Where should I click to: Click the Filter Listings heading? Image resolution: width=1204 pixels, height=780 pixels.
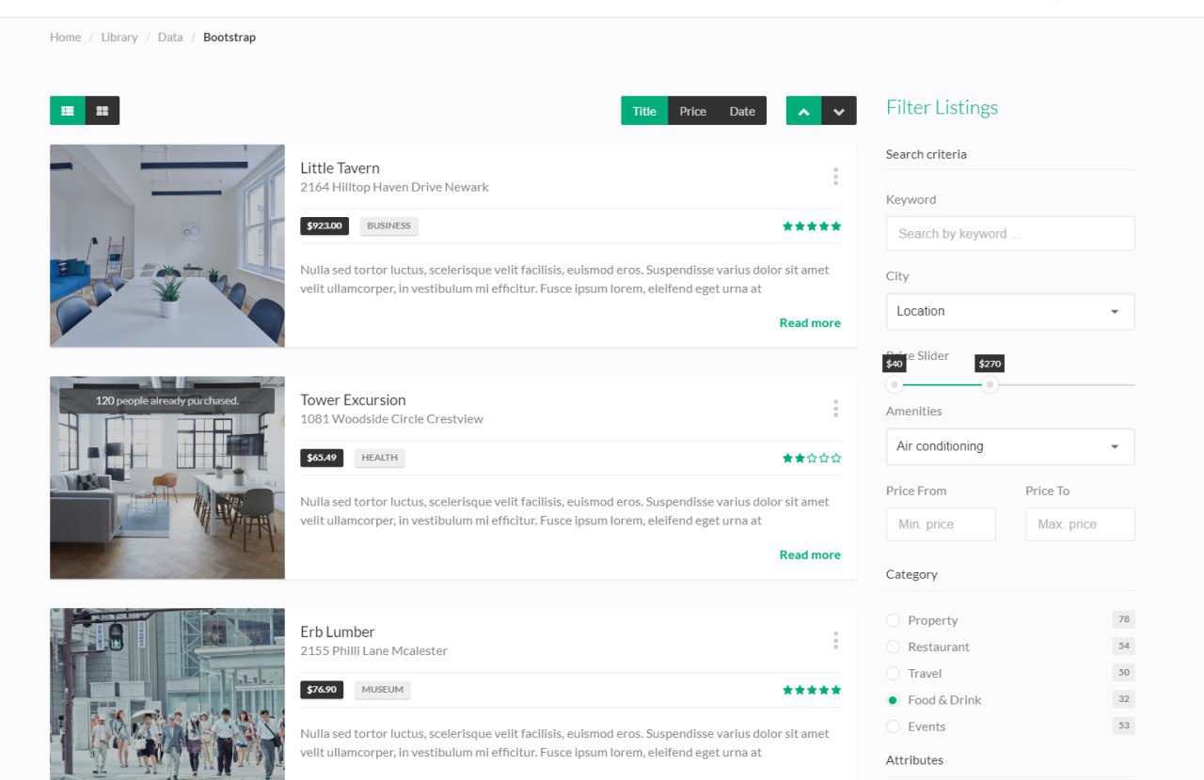coord(942,108)
